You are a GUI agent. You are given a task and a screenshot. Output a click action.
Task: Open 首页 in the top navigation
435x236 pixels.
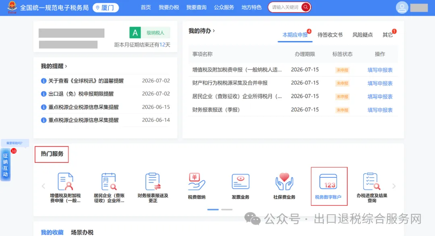146,8
